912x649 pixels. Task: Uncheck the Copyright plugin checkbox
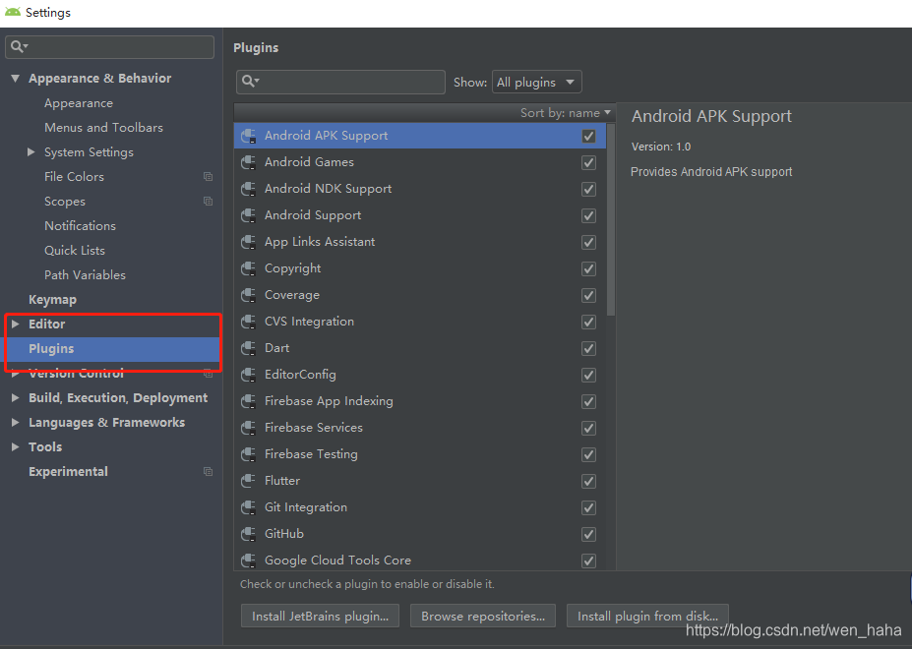(588, 269)
